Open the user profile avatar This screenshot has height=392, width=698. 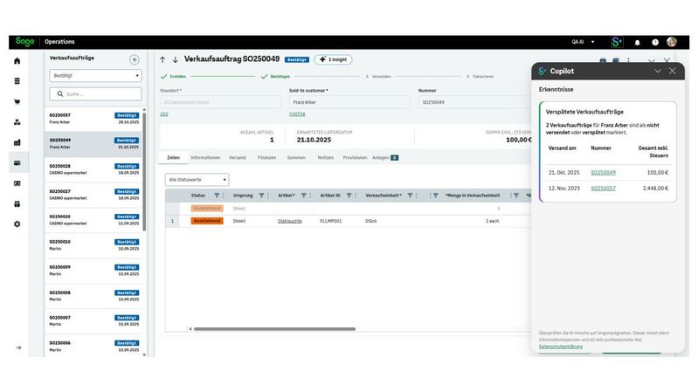672,42
